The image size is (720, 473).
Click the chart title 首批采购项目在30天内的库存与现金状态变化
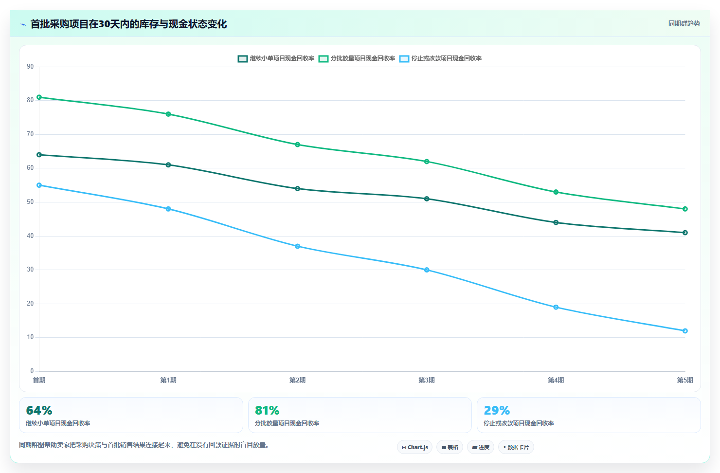[128, 24]
